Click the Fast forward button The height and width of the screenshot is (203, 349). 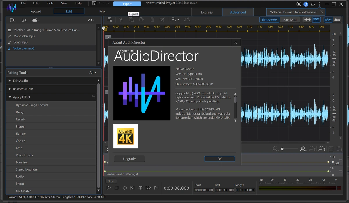click(x=148, y=188)
